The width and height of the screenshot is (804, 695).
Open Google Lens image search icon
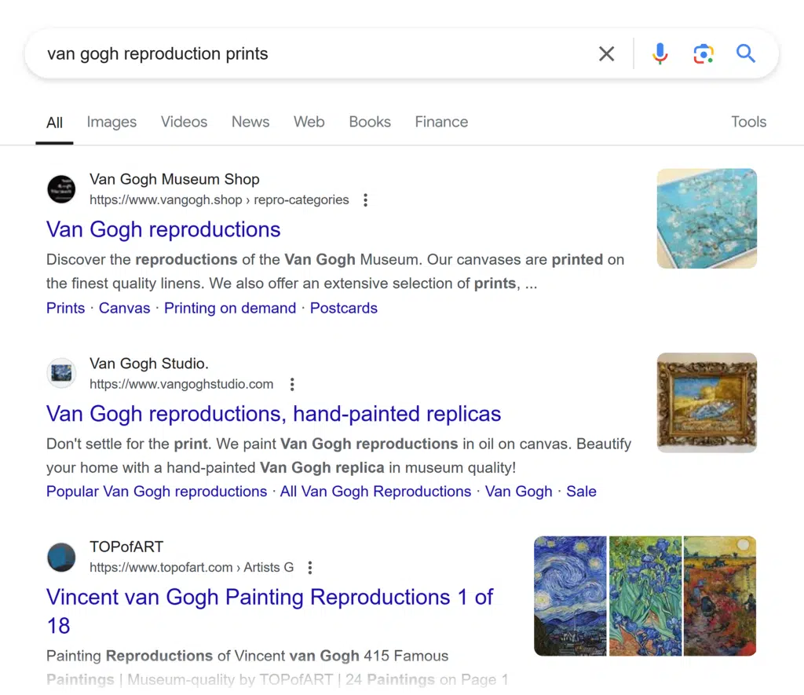[703, 53]
